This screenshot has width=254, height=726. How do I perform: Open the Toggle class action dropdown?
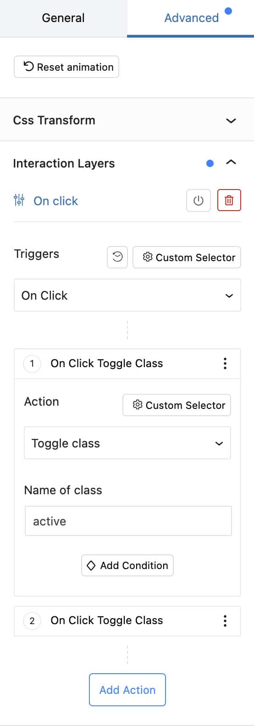(x=127, y=443)
